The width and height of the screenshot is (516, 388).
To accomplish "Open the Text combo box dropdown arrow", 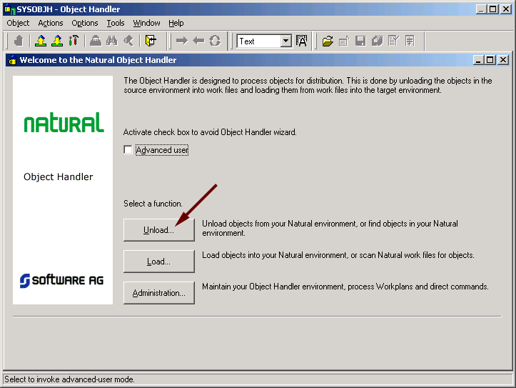I will coord(286,41).
